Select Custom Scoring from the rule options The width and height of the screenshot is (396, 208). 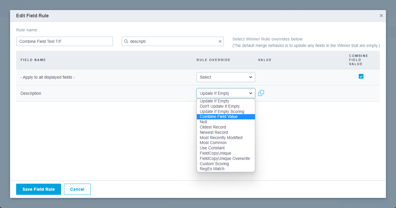(214, 164)
